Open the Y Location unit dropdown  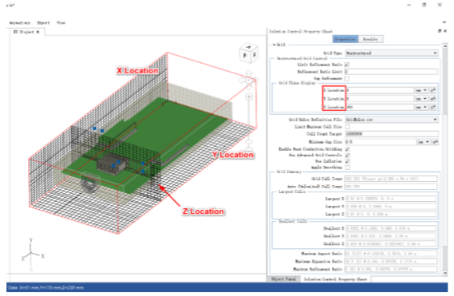tap(421, 99)
